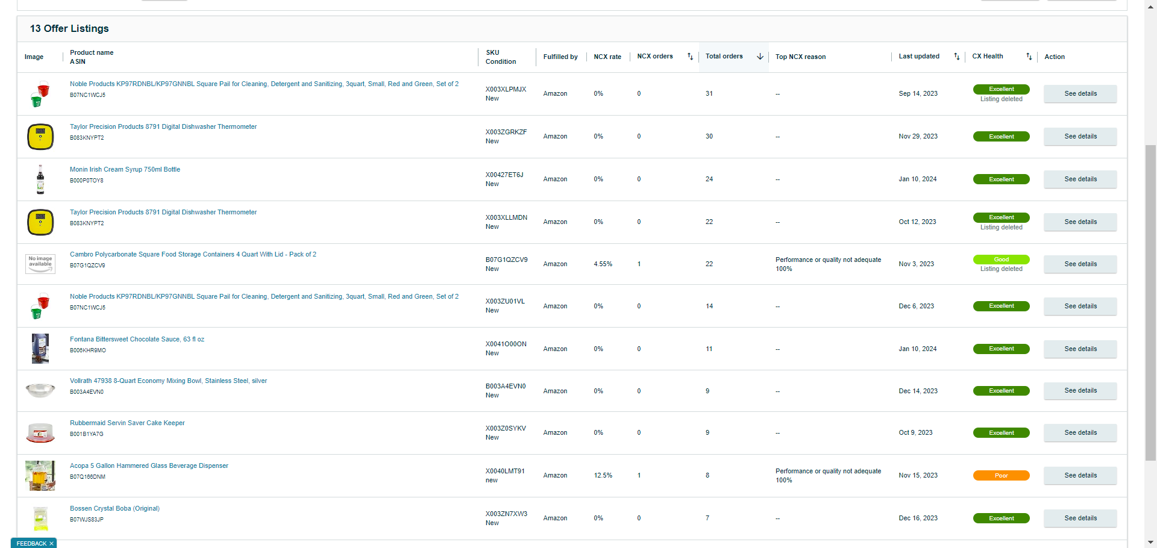Click ASIN B07Q166DNM text

87,477
